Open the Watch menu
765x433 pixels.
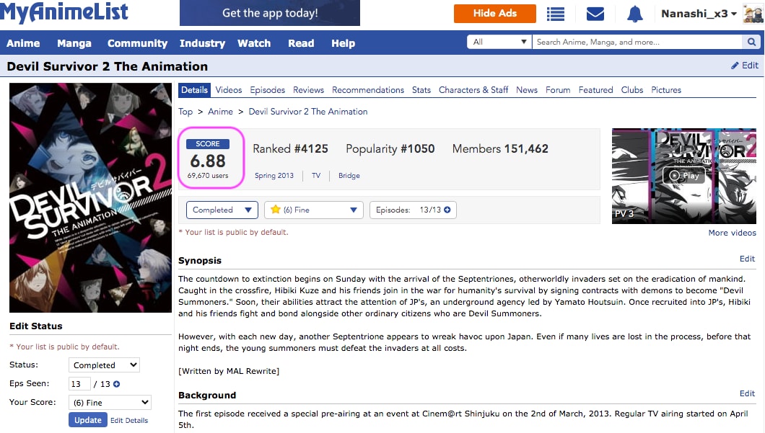click(254, 43)
